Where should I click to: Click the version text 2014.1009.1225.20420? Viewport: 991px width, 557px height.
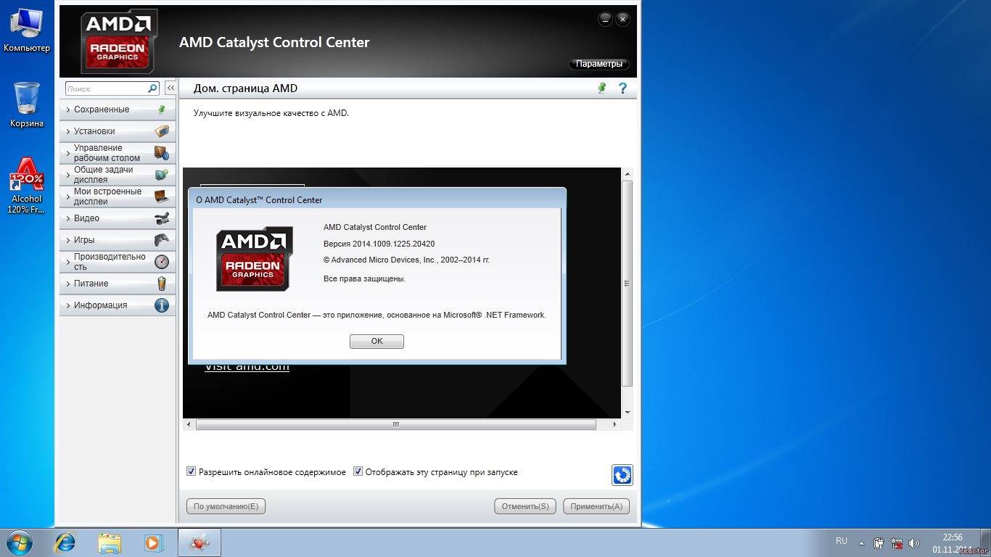coord(393,244)
